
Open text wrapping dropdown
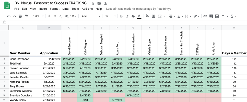[189, 16]
